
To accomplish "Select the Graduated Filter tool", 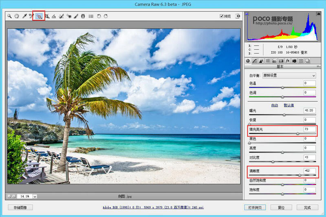I will [83, 16].
